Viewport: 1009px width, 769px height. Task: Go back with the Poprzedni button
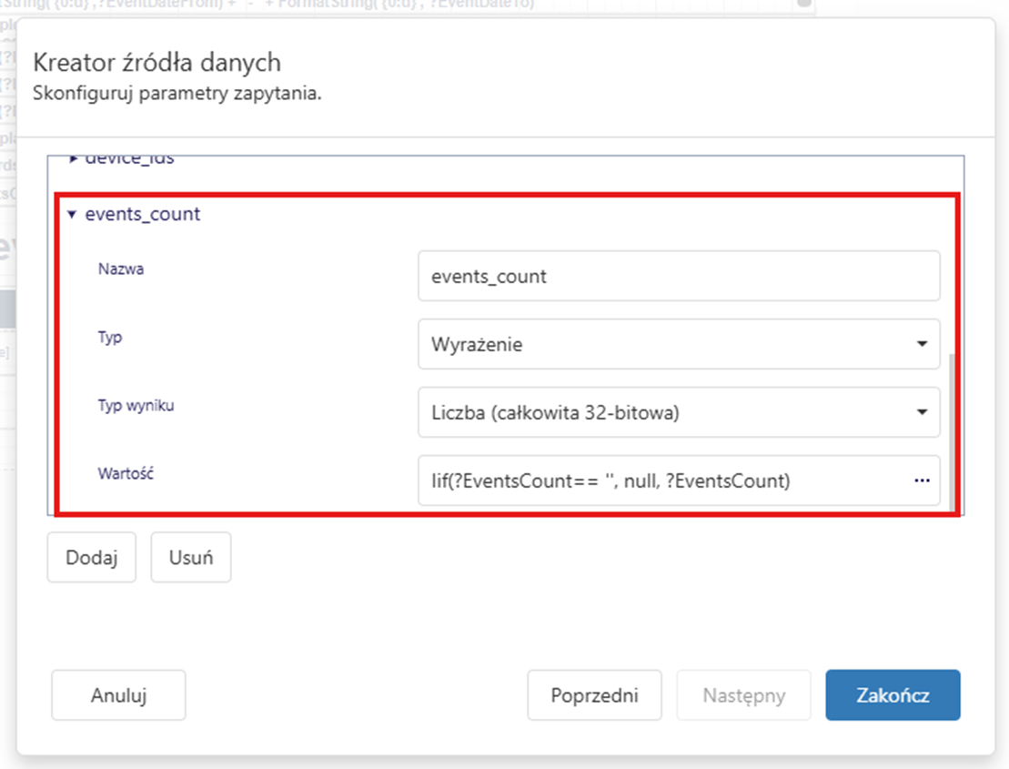tap(594, 695)
